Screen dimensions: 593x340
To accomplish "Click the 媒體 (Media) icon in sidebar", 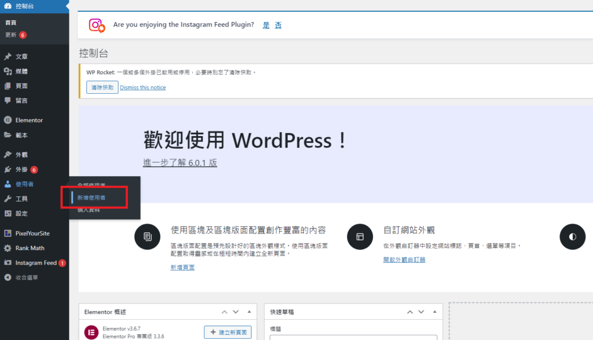I will point(8,71).
